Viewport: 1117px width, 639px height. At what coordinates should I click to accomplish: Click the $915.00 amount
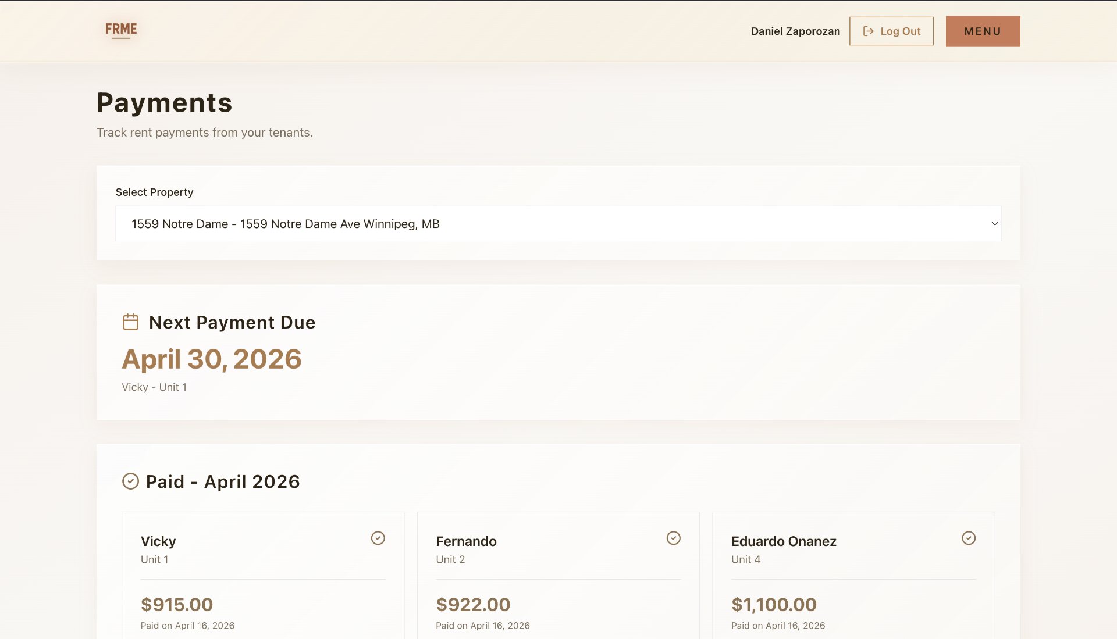click(x=177, y=605)
